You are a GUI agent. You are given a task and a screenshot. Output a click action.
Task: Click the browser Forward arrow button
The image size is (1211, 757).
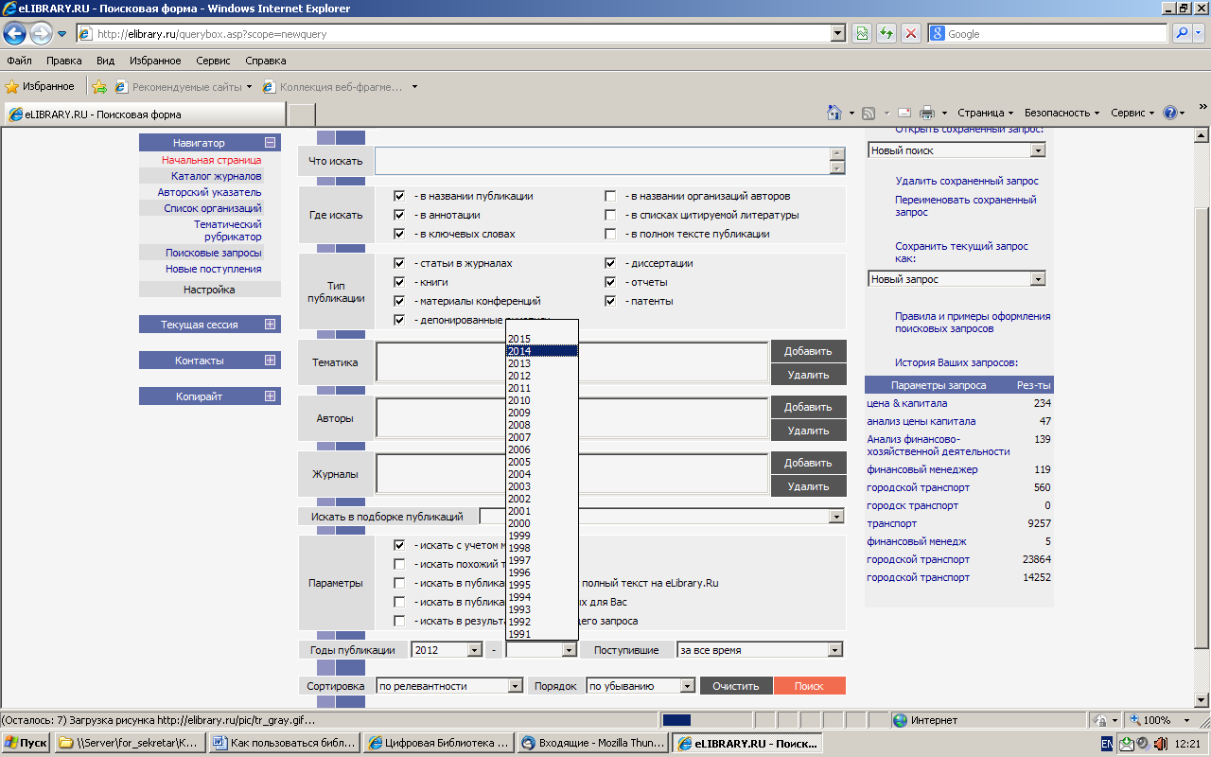coord(41,34)
